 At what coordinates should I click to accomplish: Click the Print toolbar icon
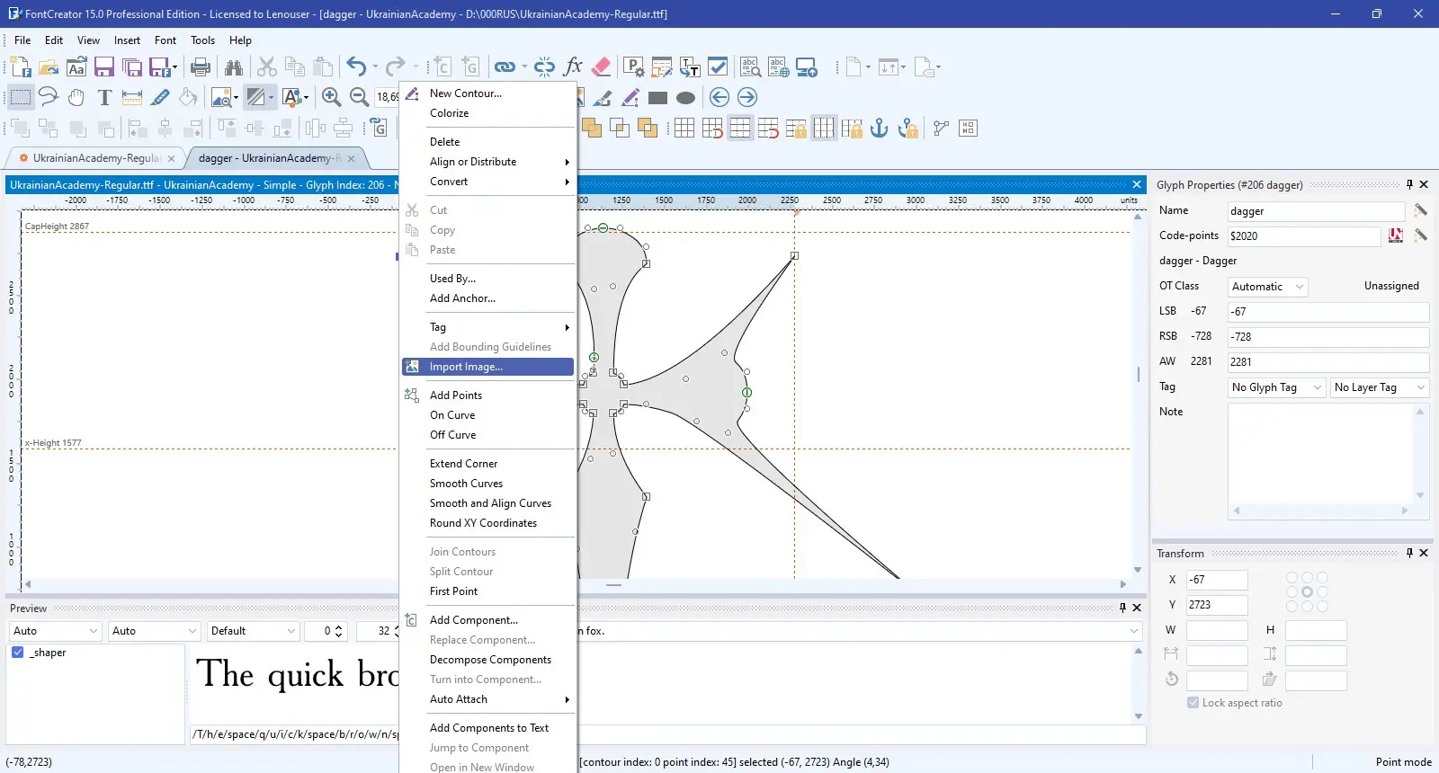201,67
